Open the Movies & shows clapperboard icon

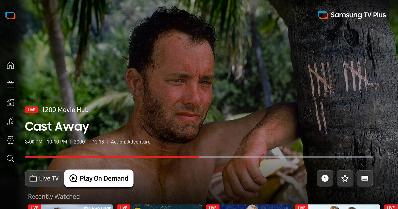pyautogui.click(x=10, y=103)
